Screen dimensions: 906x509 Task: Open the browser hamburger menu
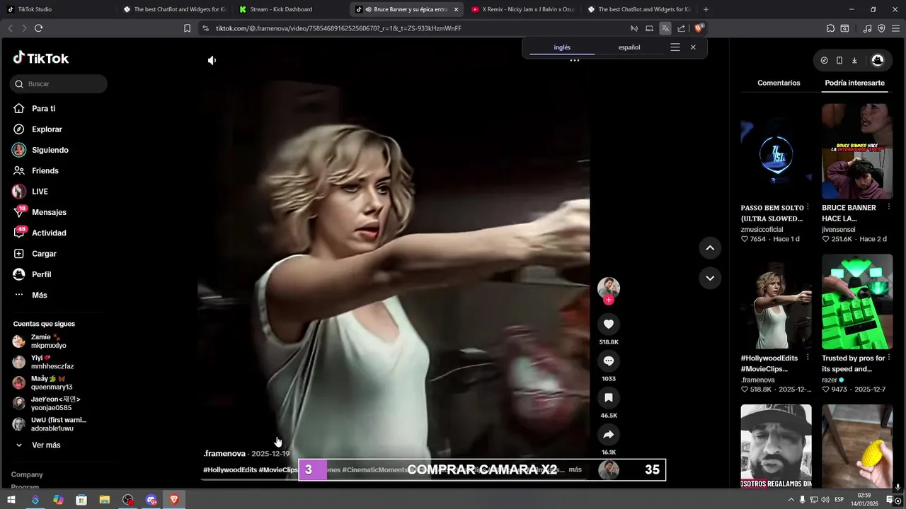895,28
